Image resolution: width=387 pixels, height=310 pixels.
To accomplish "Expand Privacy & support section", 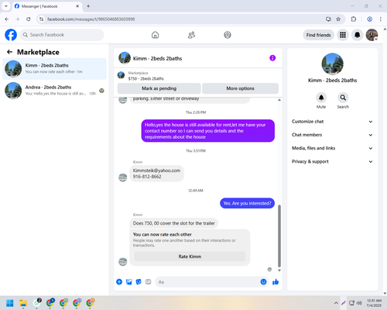I will (332, 161).
